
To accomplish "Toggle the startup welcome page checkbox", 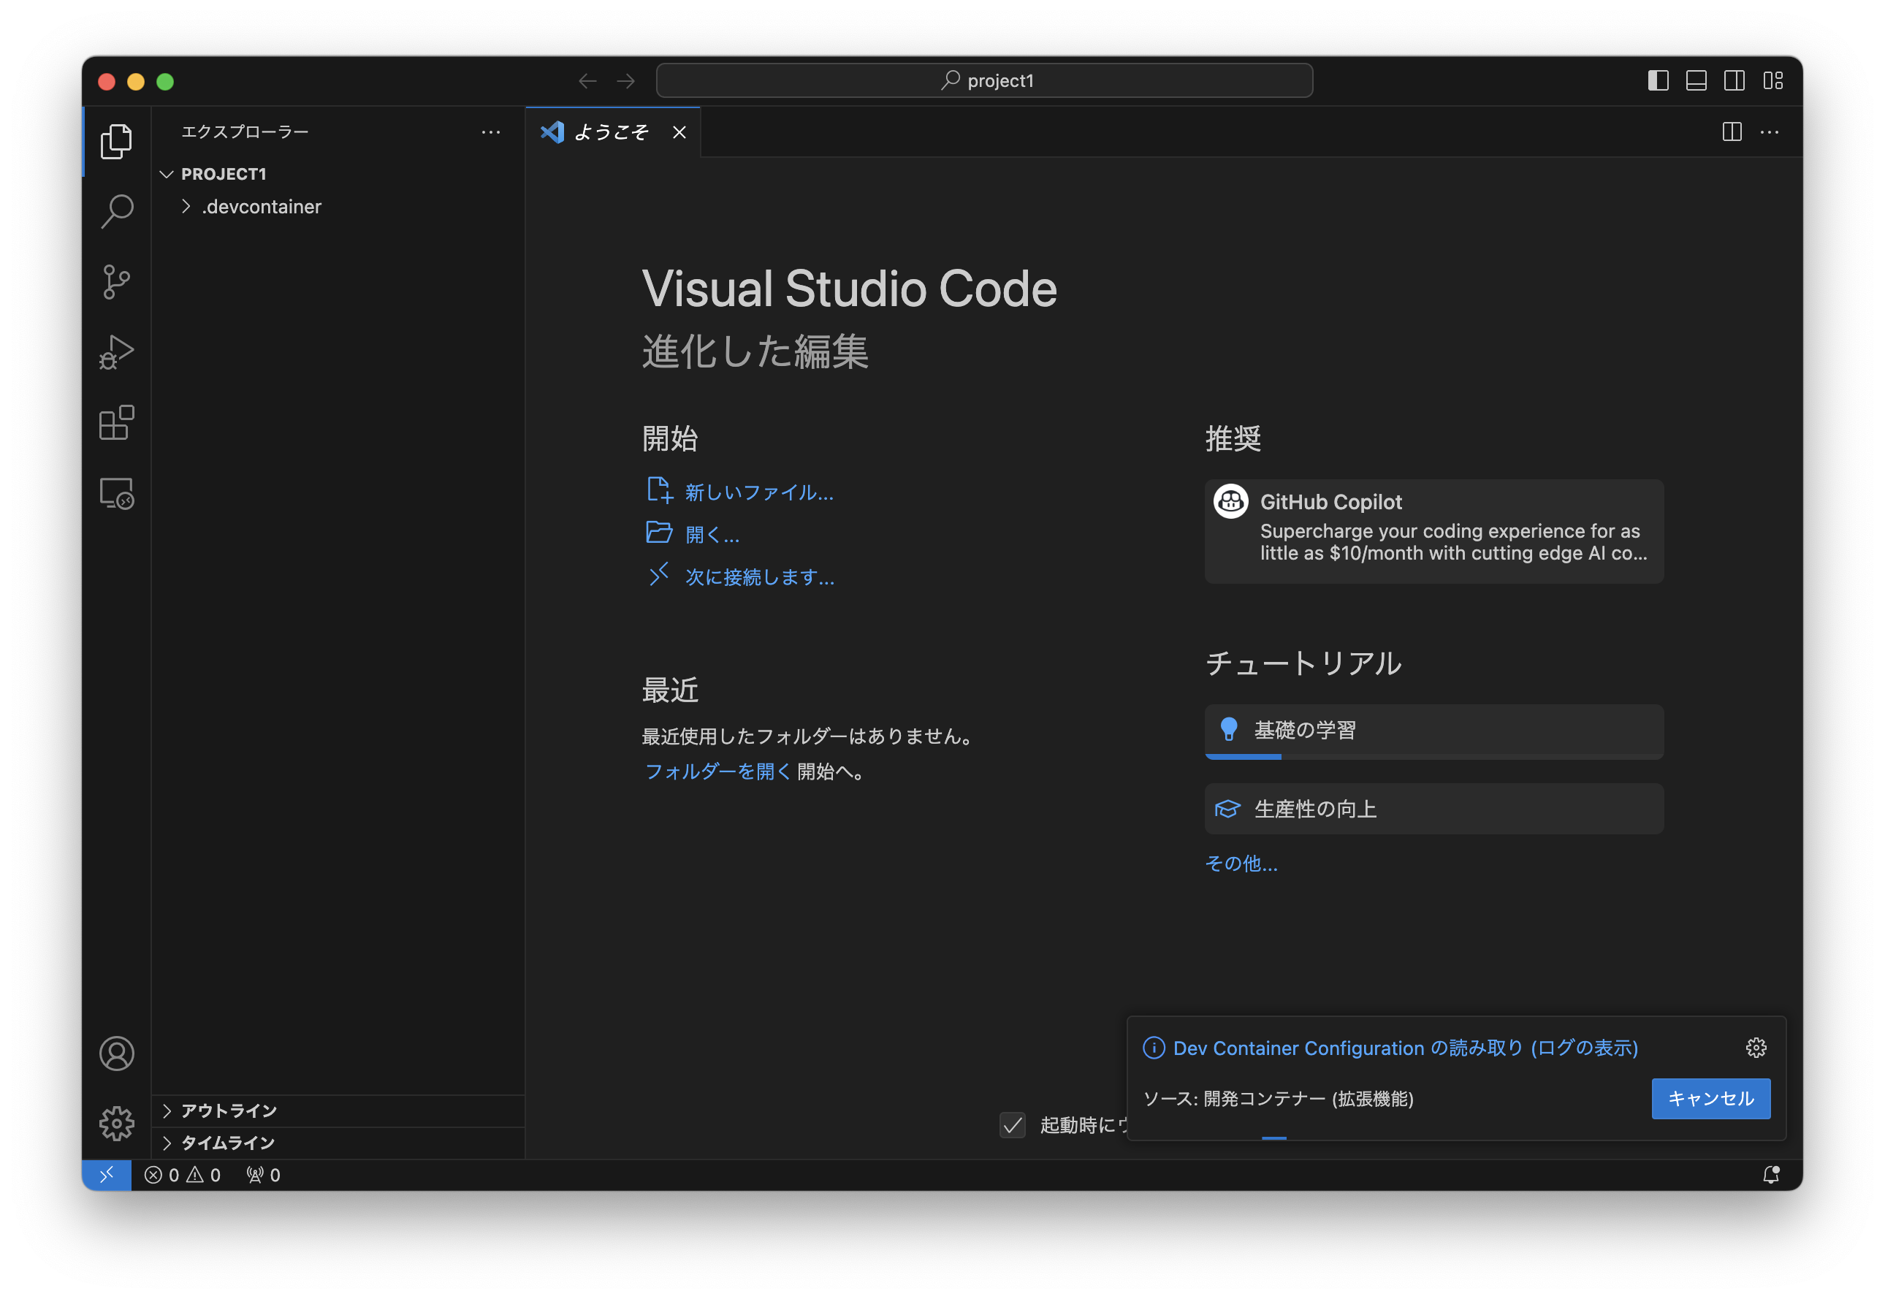I will pos(1012,1125).
